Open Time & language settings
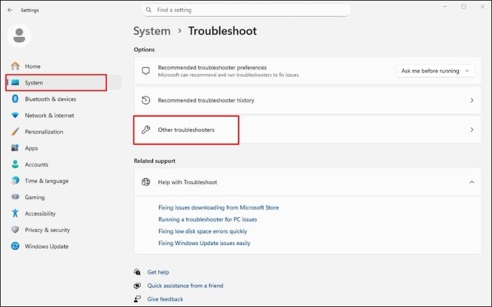Screen dimensions: 492x307 [x=47, y=181]
